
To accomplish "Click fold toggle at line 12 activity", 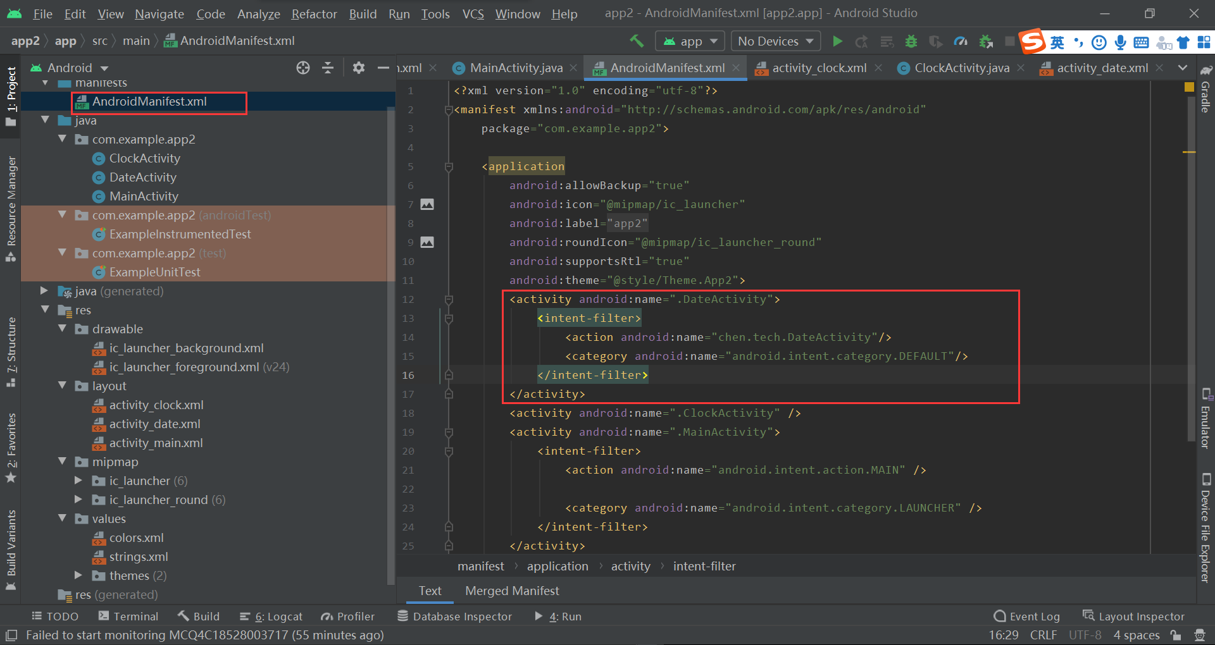I will tap(449, 299).
